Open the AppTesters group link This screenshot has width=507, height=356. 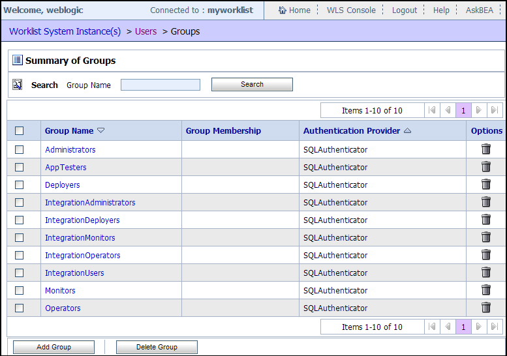pos(66,168)
